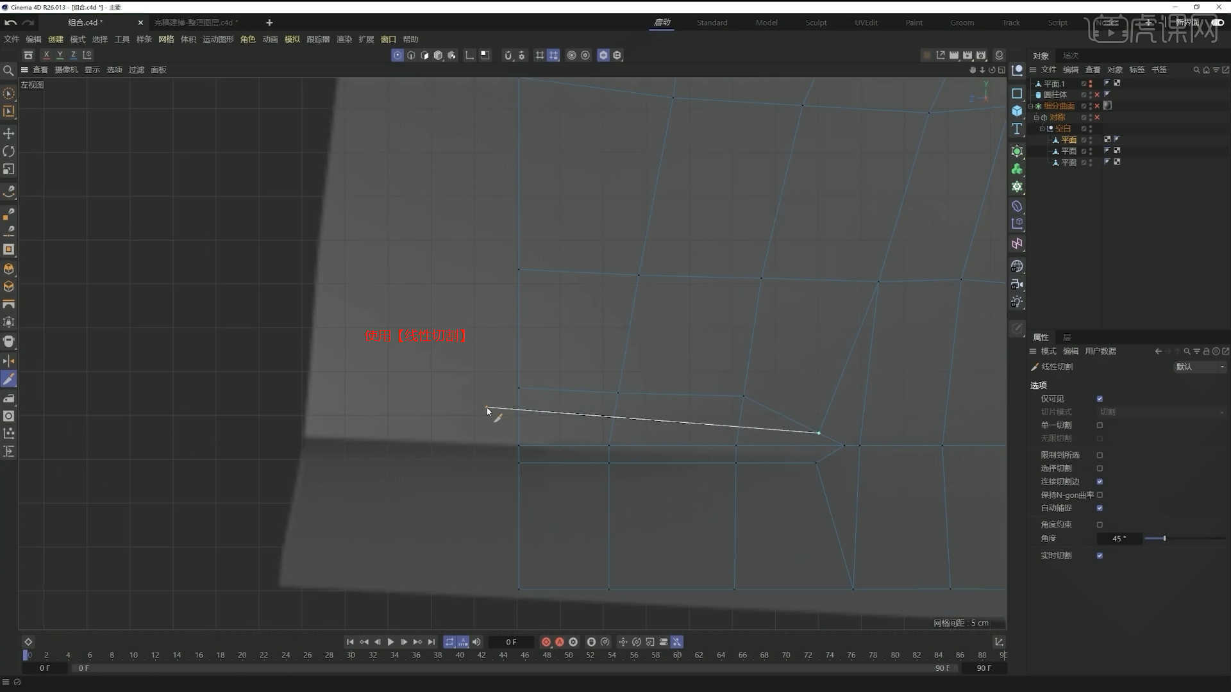Click the back arrow in Attributes panel
This screenshot has height=692, width=1231.
pyautogui.click(x=1158, y=351)
